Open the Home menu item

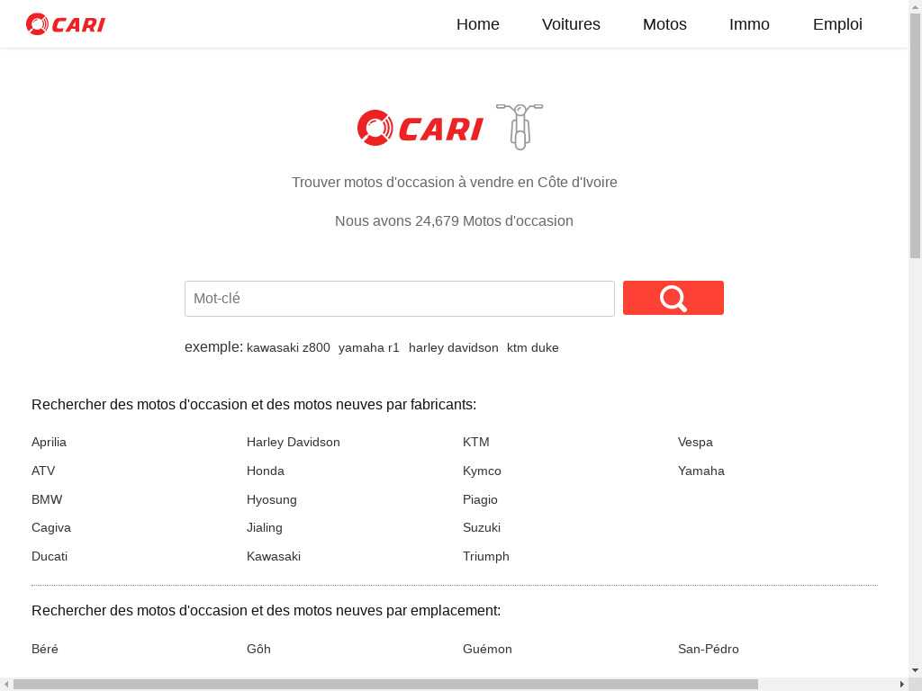coord(477,24)
